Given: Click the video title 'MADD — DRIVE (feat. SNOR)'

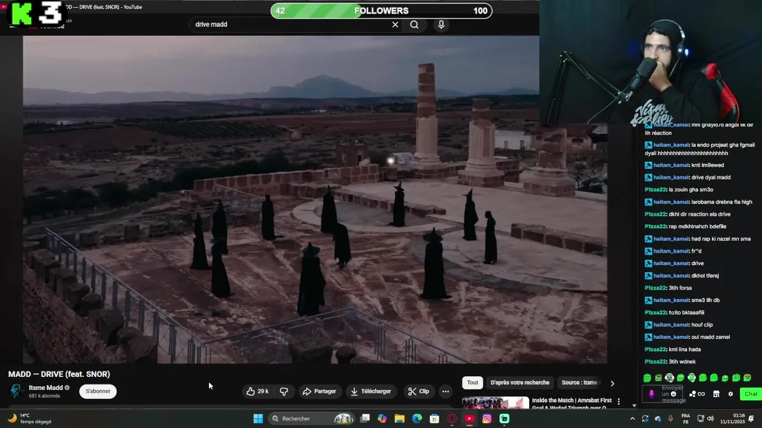Looking at the screenshot, I should (x=59, y=374).
